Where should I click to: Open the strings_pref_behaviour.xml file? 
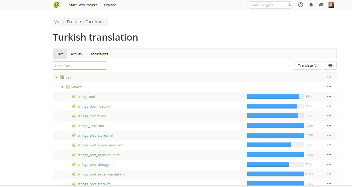[99, 155]
